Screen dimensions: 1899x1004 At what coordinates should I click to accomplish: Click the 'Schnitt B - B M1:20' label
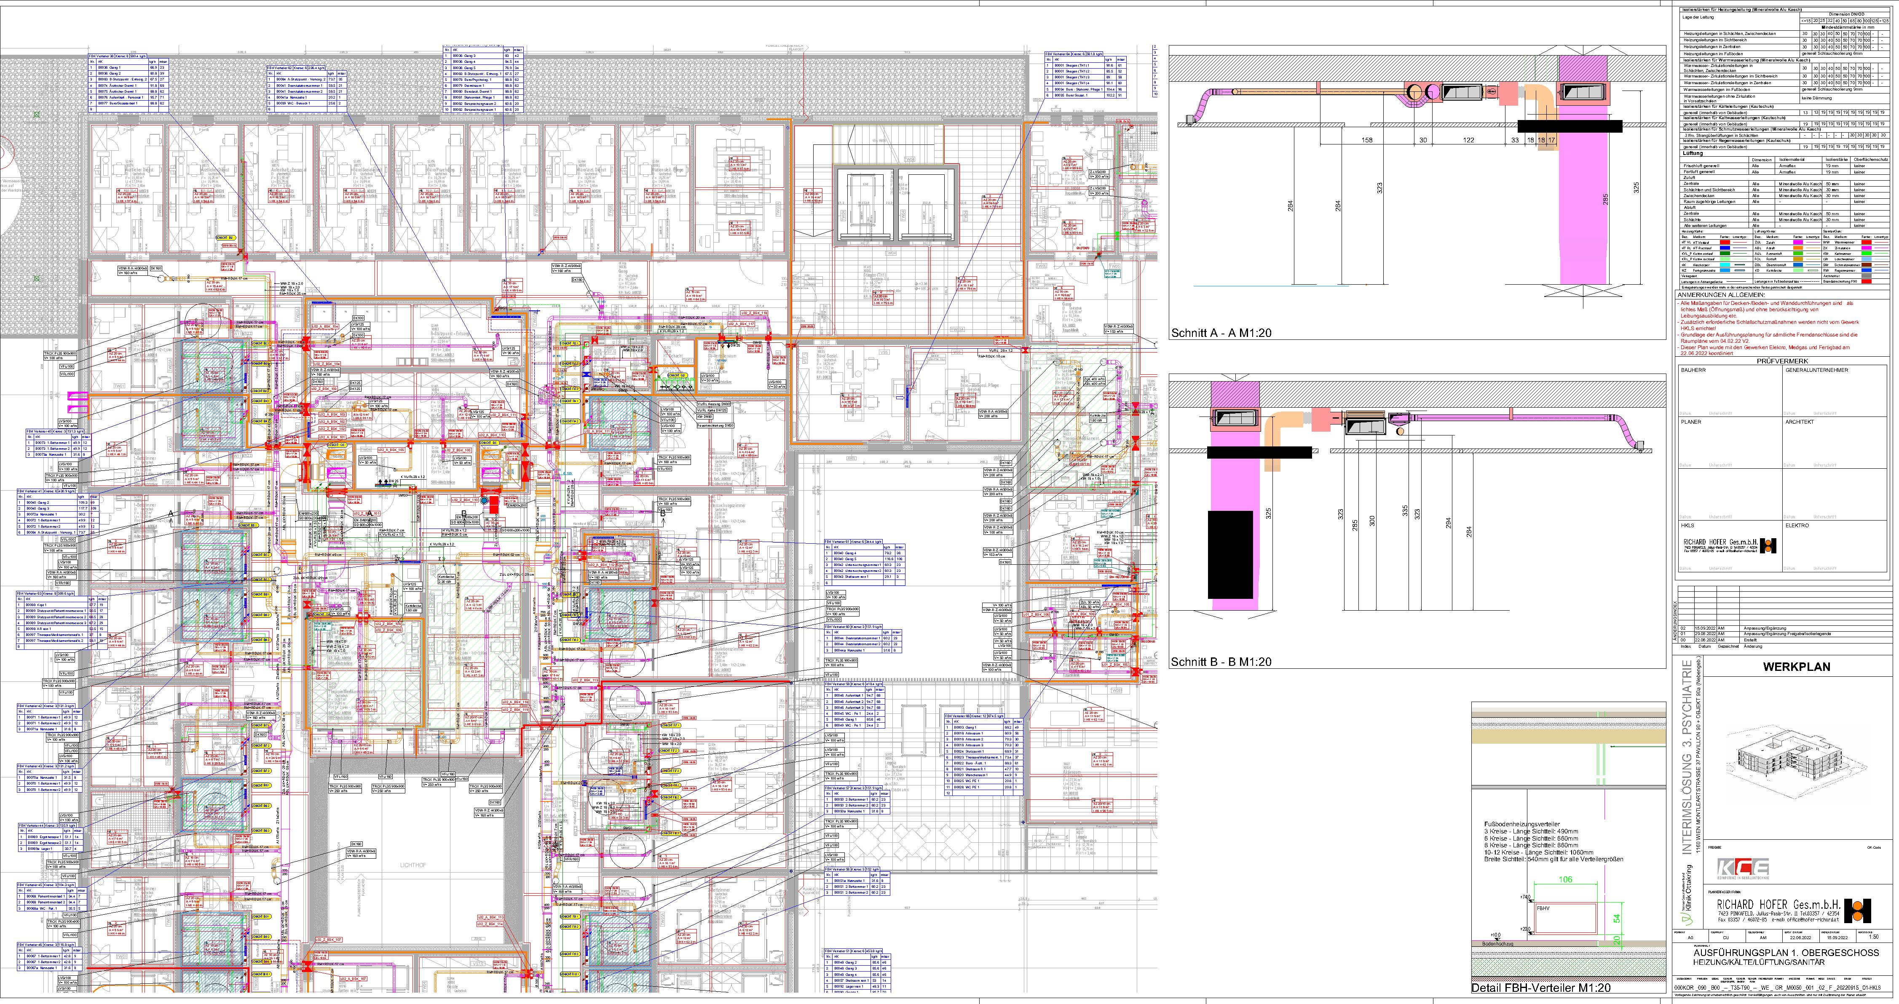pos(1221,662)
